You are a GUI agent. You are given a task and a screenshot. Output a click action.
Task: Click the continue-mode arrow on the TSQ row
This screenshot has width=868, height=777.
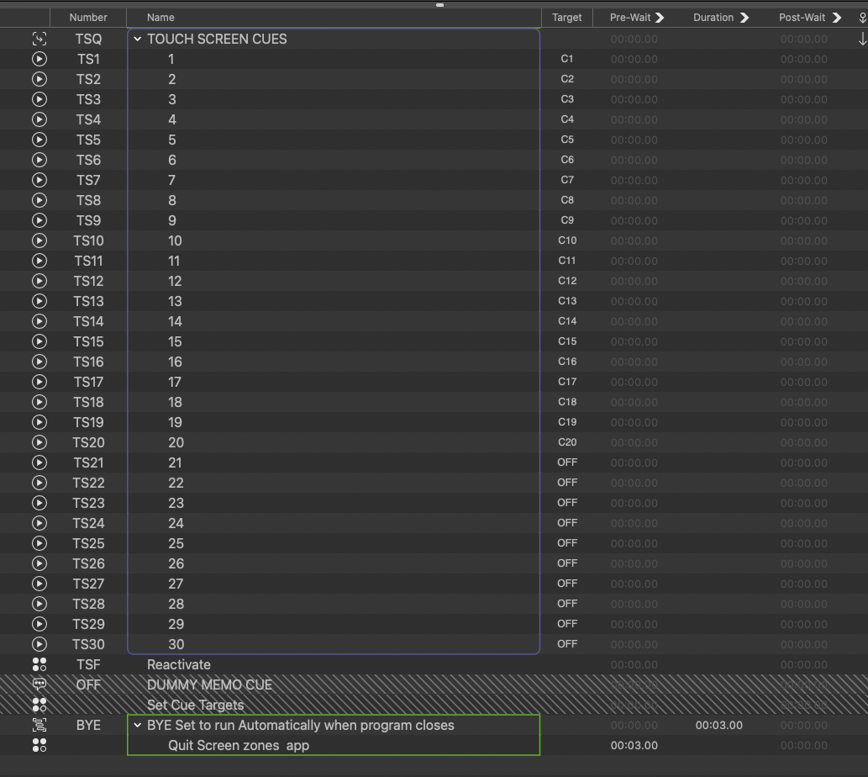coord(861,39)
